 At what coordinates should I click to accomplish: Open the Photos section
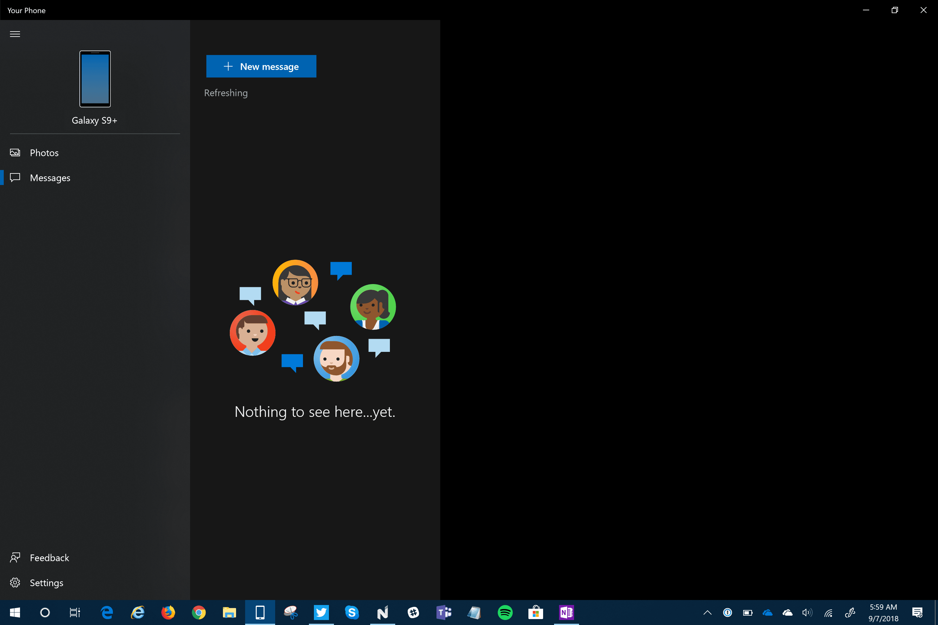(44, 153)
